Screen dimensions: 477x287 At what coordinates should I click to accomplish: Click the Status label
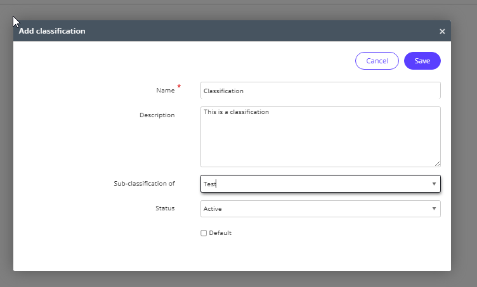(165, 208)
